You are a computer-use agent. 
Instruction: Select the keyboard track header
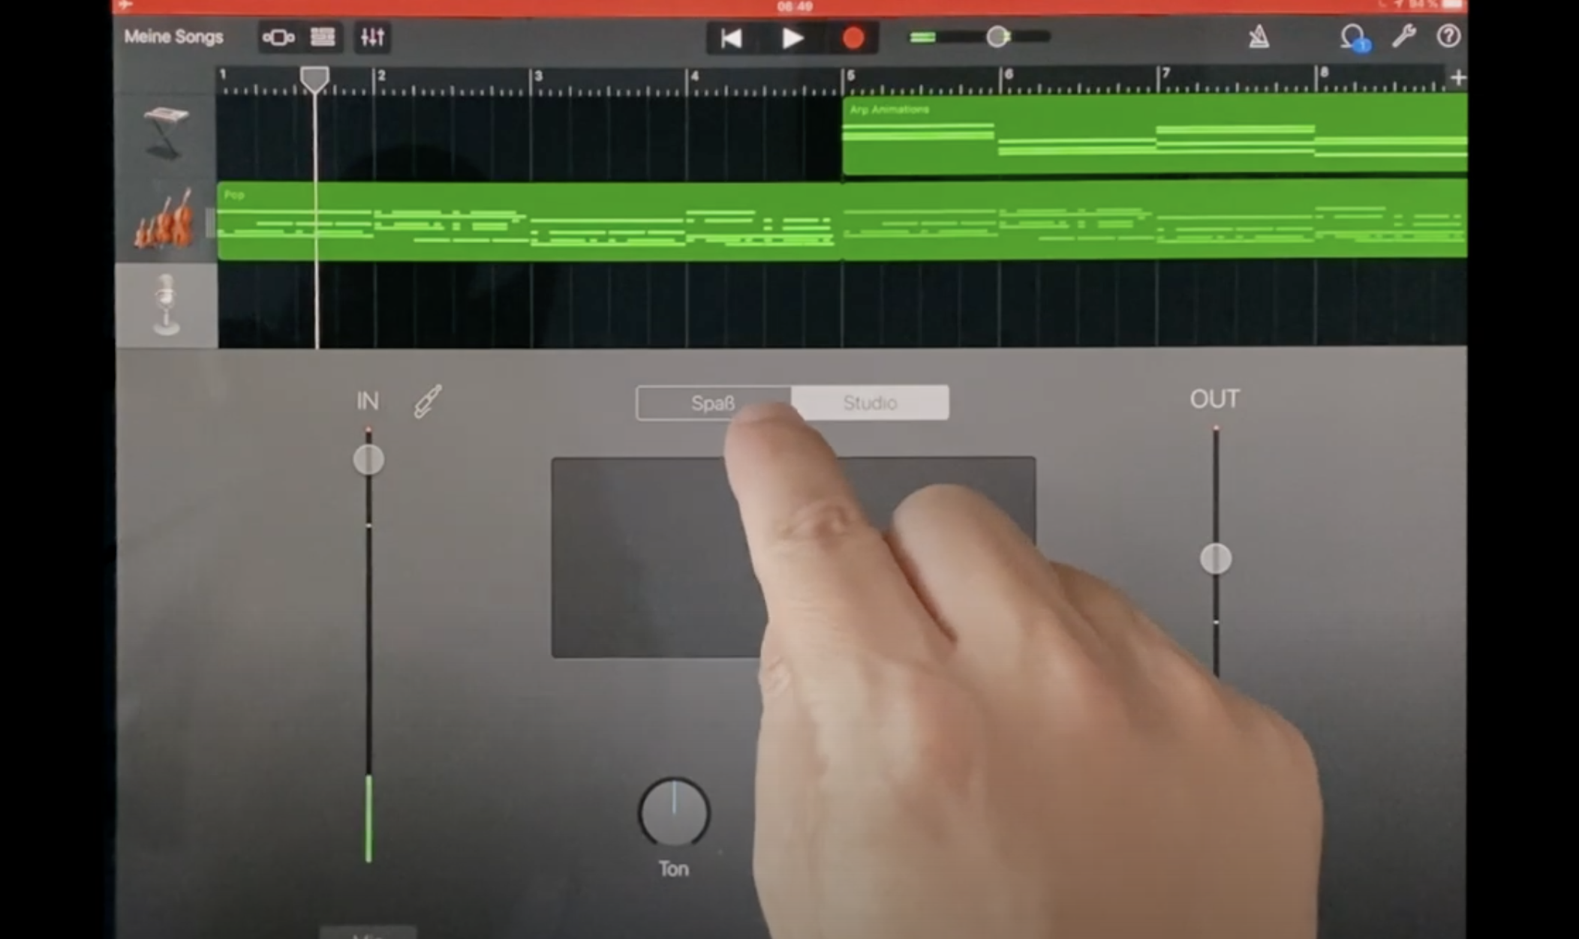point(166,133)
